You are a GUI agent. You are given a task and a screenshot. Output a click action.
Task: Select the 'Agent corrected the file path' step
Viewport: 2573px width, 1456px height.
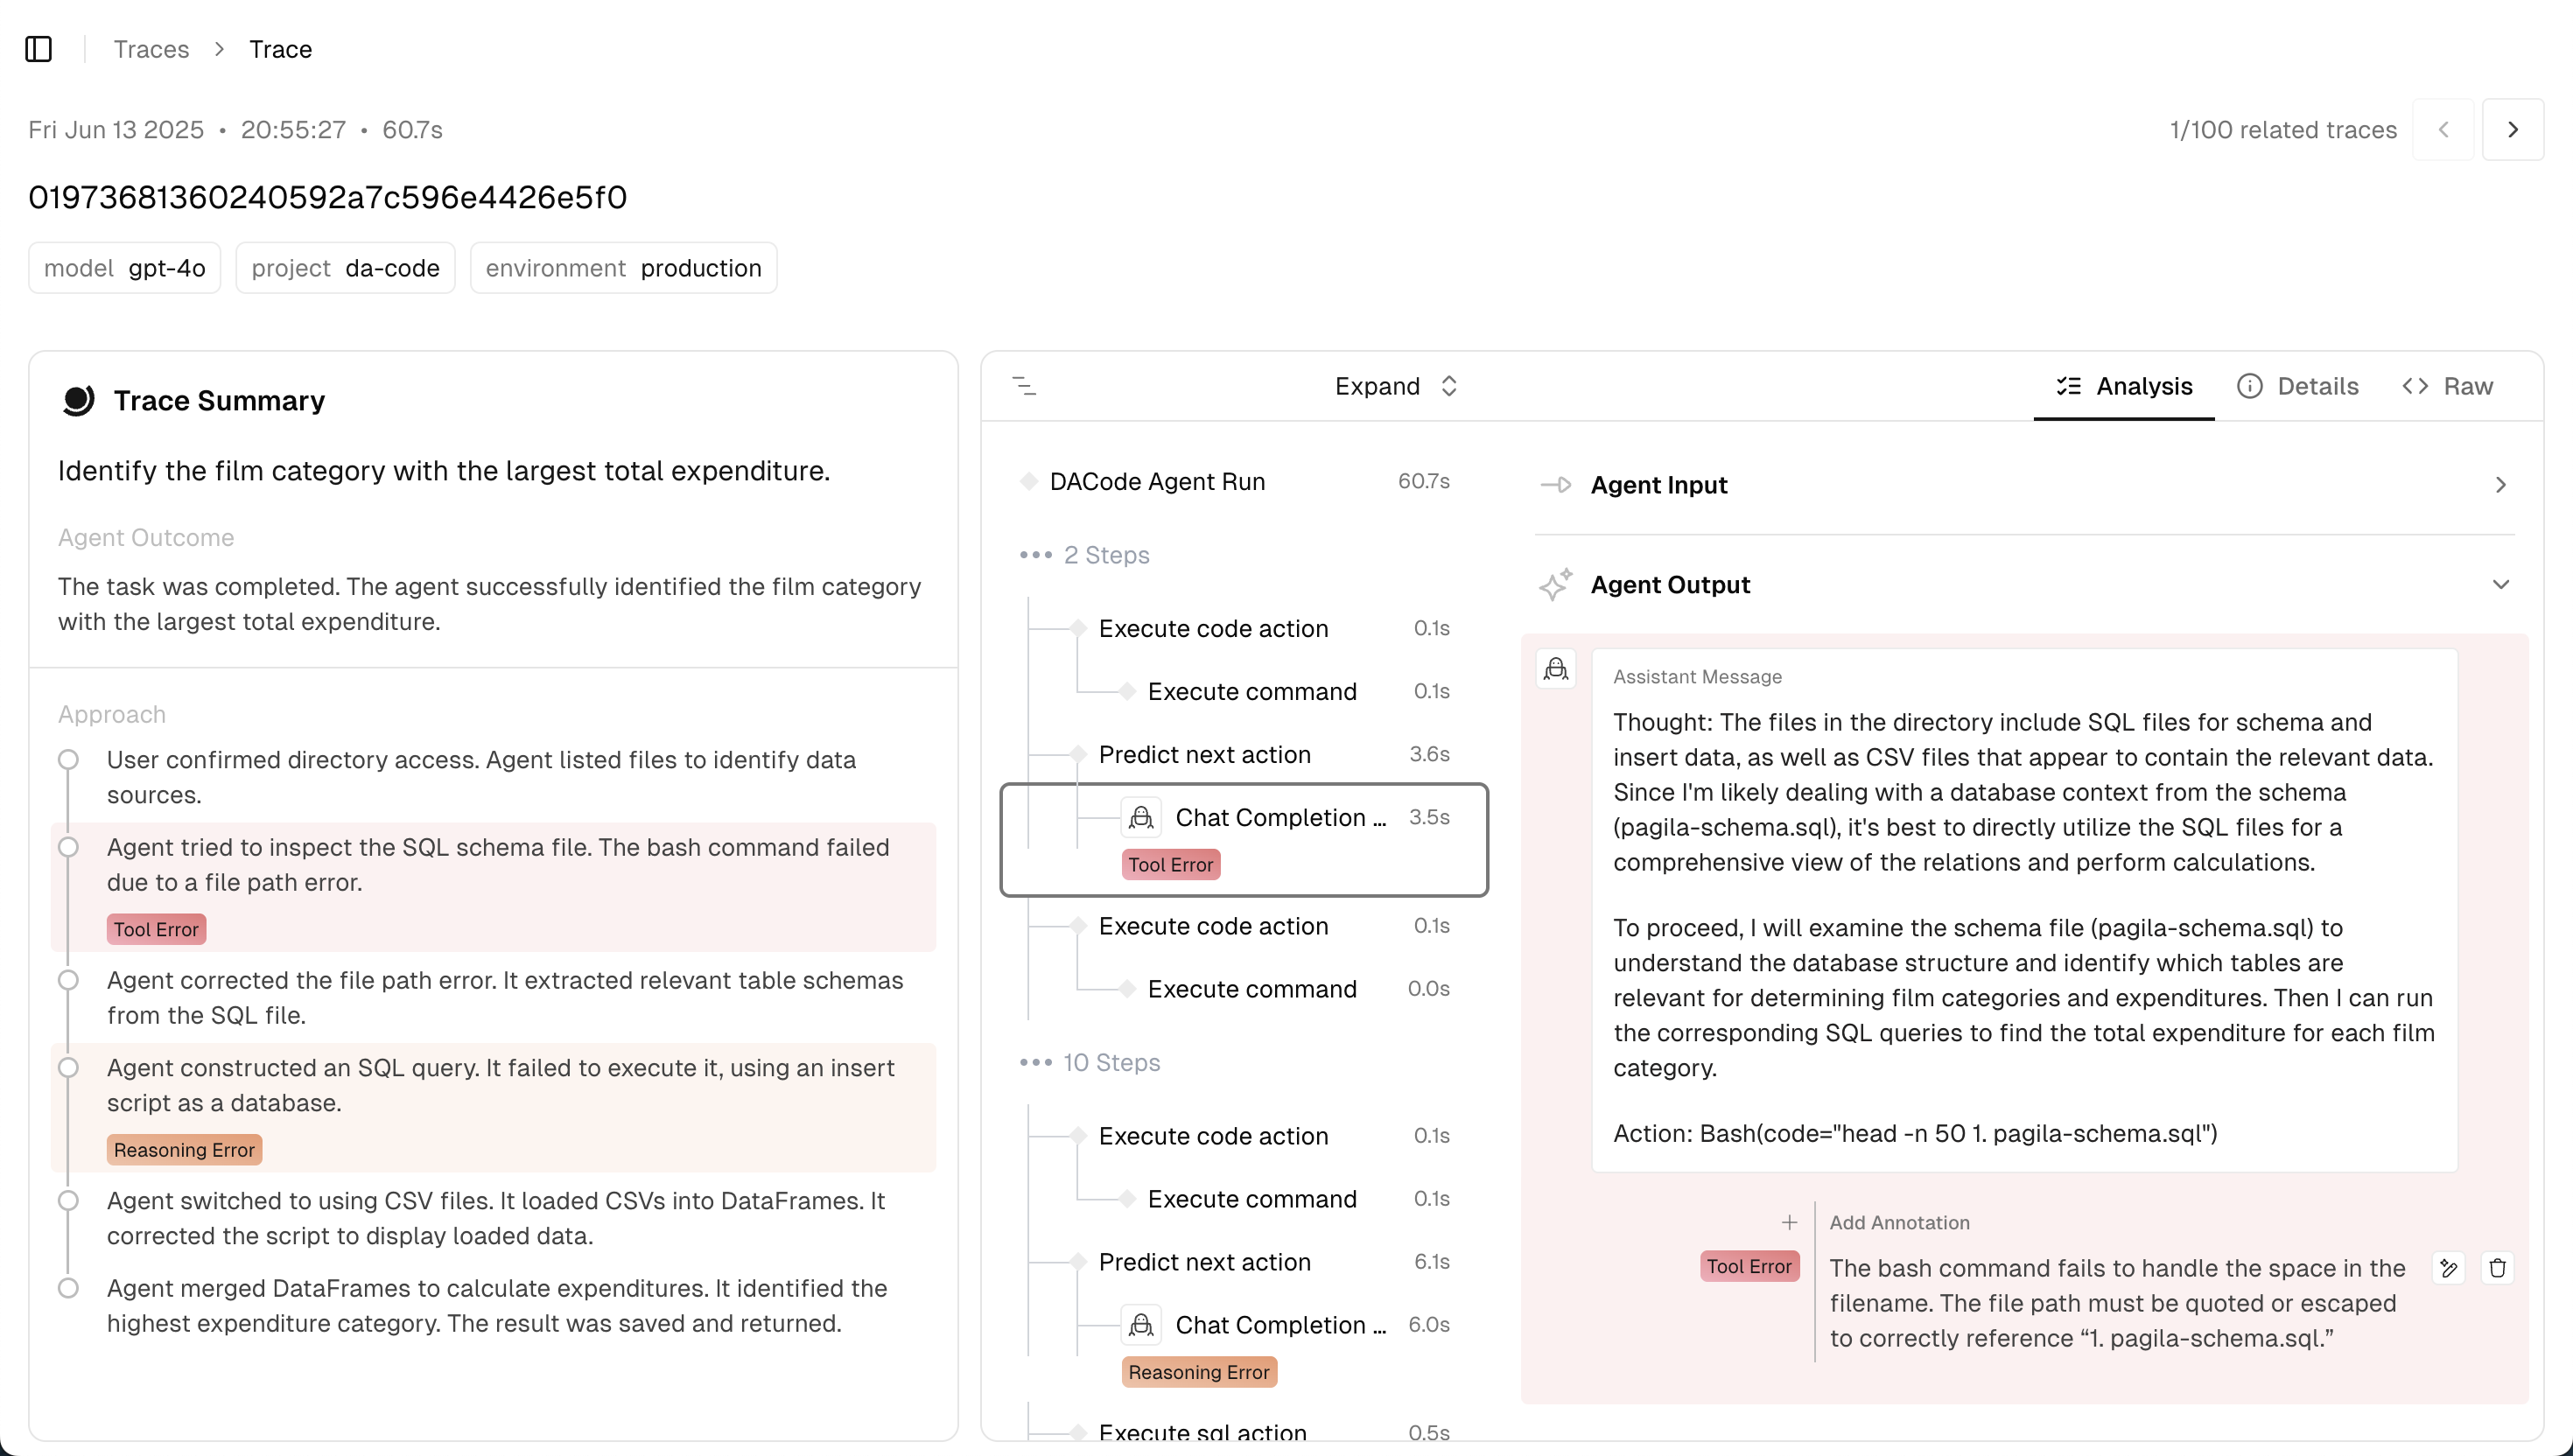coord(494,997)
